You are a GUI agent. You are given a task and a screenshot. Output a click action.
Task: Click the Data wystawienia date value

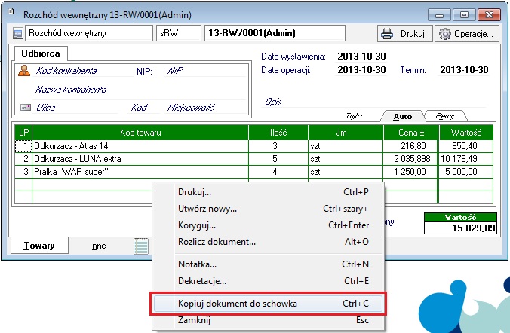coord(361,57)
